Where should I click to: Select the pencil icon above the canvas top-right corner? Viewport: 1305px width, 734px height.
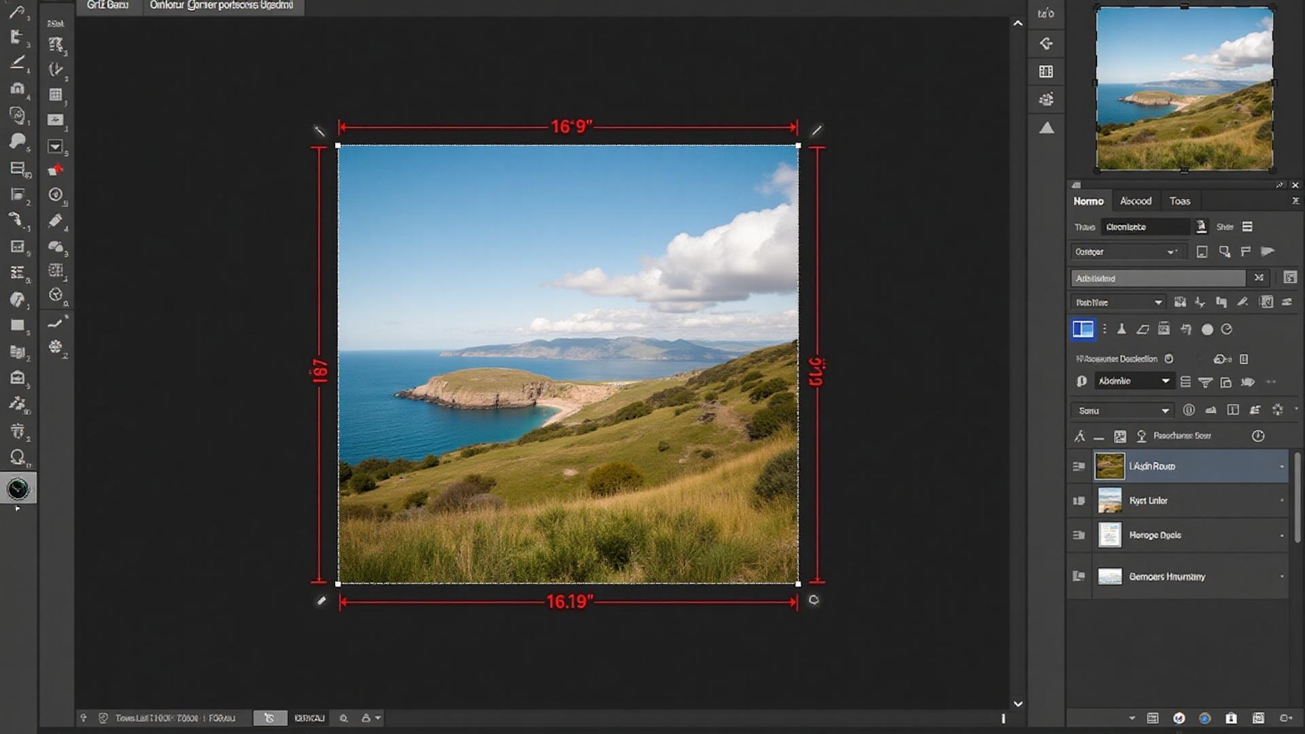[816, 129]
